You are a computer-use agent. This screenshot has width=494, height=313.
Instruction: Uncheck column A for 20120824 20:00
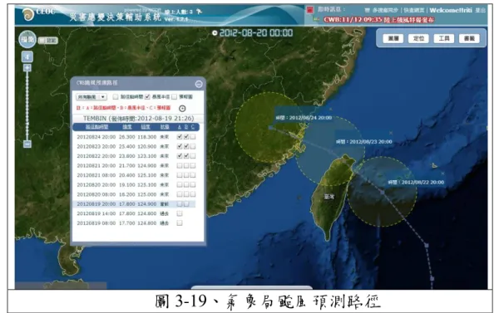[x=180, y=137]
